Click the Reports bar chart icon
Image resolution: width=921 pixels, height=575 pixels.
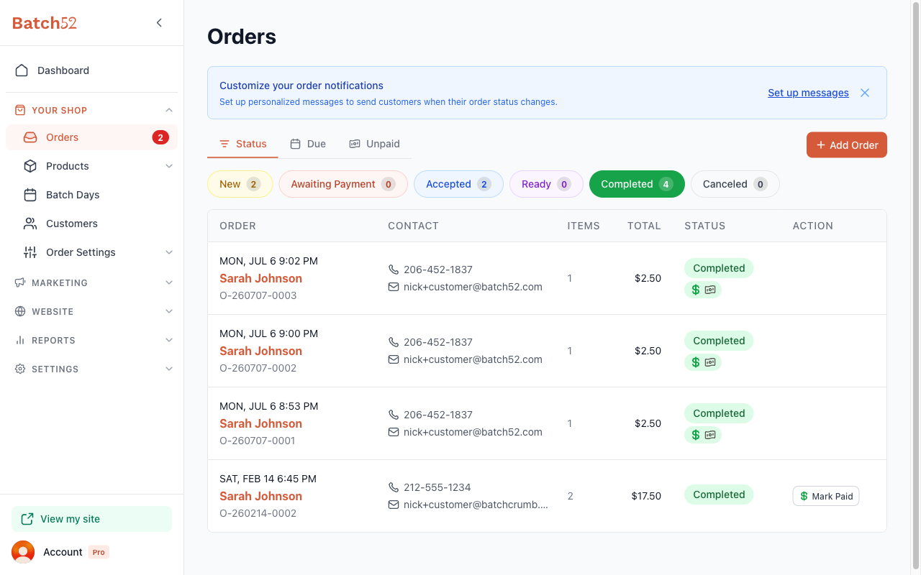pos(20,340)
